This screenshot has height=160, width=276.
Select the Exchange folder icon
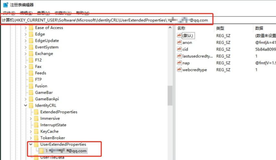pyautogui.click(x=31, y=54)
